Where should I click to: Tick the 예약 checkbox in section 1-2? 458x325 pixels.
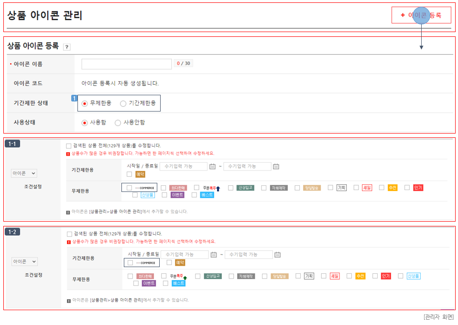169,263
